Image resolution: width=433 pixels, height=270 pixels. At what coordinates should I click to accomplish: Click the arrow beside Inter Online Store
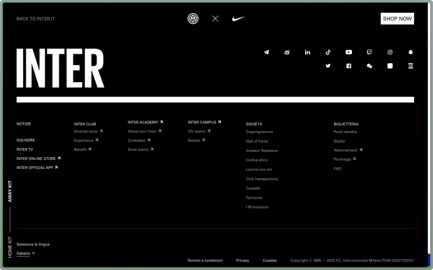click(x=59, y=158)
